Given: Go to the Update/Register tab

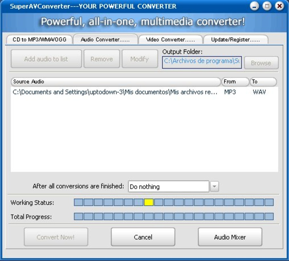Looking at the screenshot, I should click(236, 39).
